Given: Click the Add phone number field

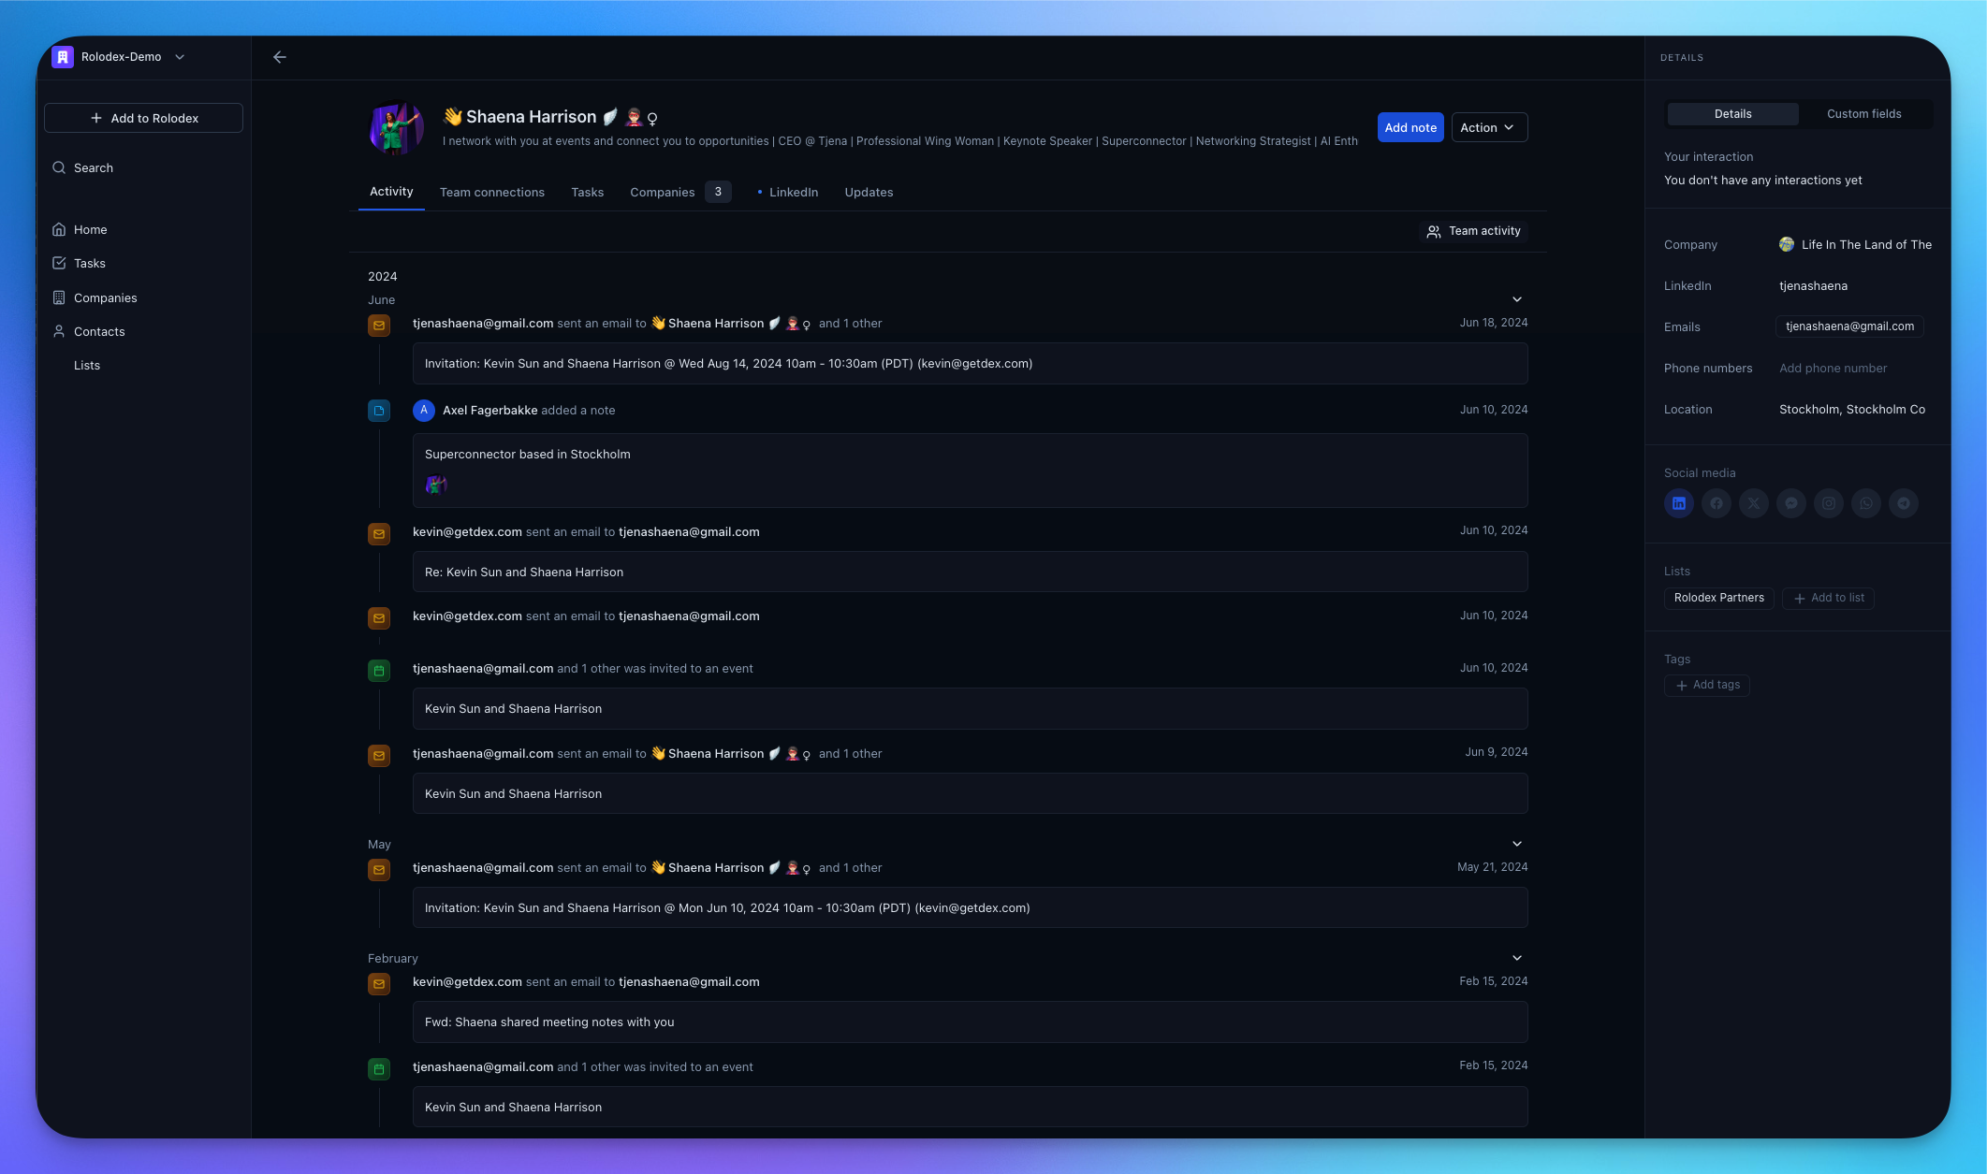Looking at the screenshot, I should (1833, 368).
